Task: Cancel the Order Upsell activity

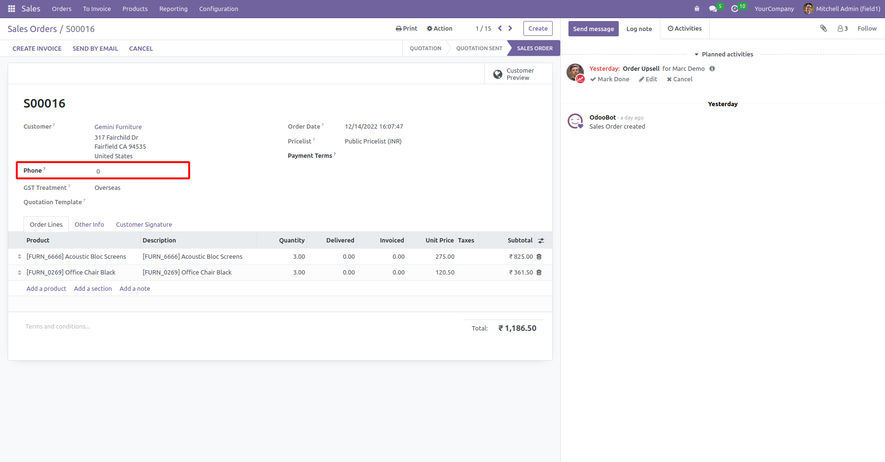Action: click(x=680, y=79)
